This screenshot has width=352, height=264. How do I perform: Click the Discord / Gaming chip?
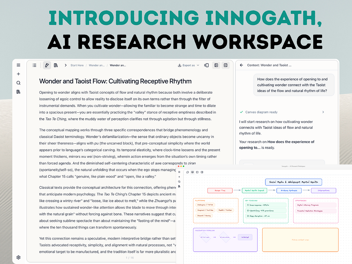tap(204, 216)
